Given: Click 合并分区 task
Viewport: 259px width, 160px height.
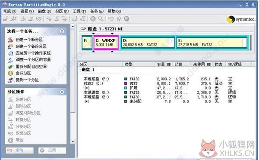Looking at the screenshot, I should [x=23, y=73].
